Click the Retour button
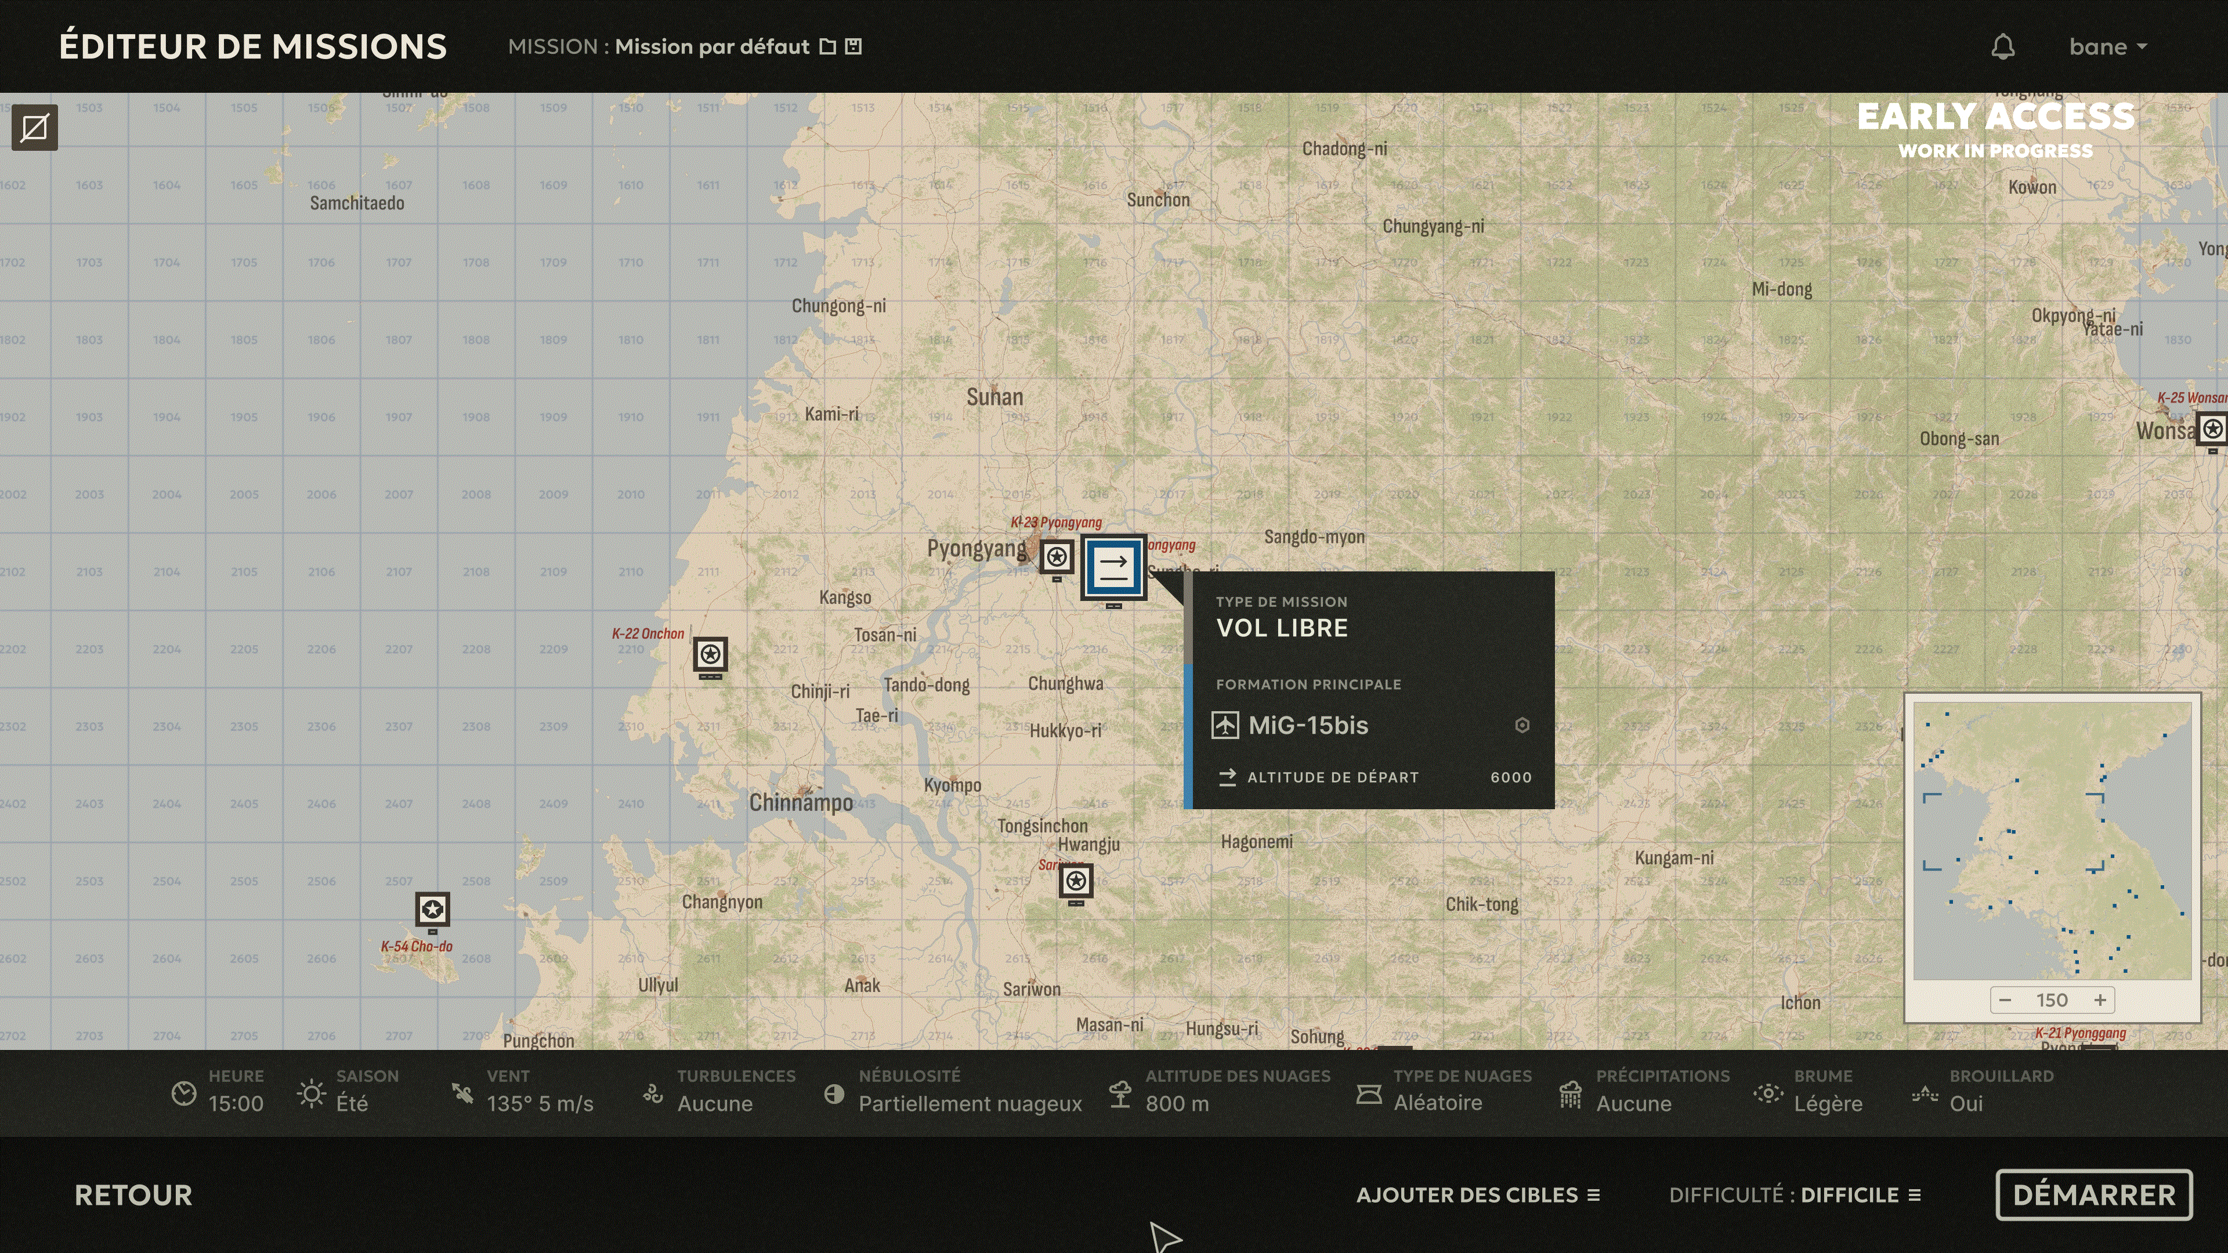2228x1253 pixels. click(x=133, y=1195)
